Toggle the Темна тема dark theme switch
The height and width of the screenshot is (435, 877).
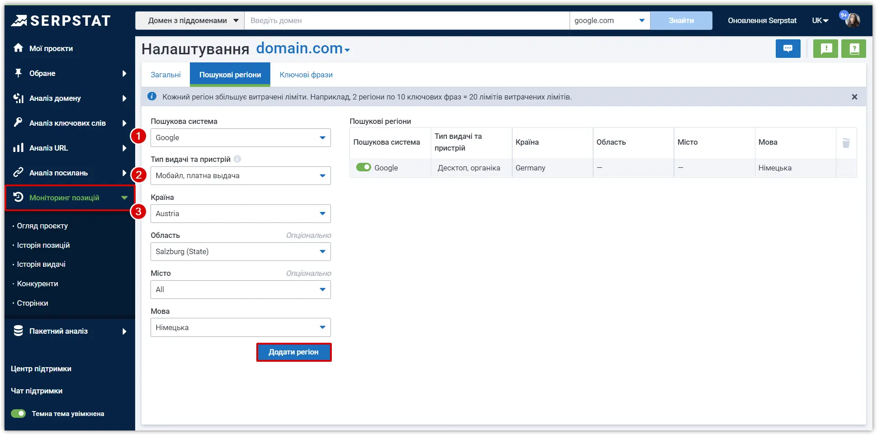[x=19, y=413]
